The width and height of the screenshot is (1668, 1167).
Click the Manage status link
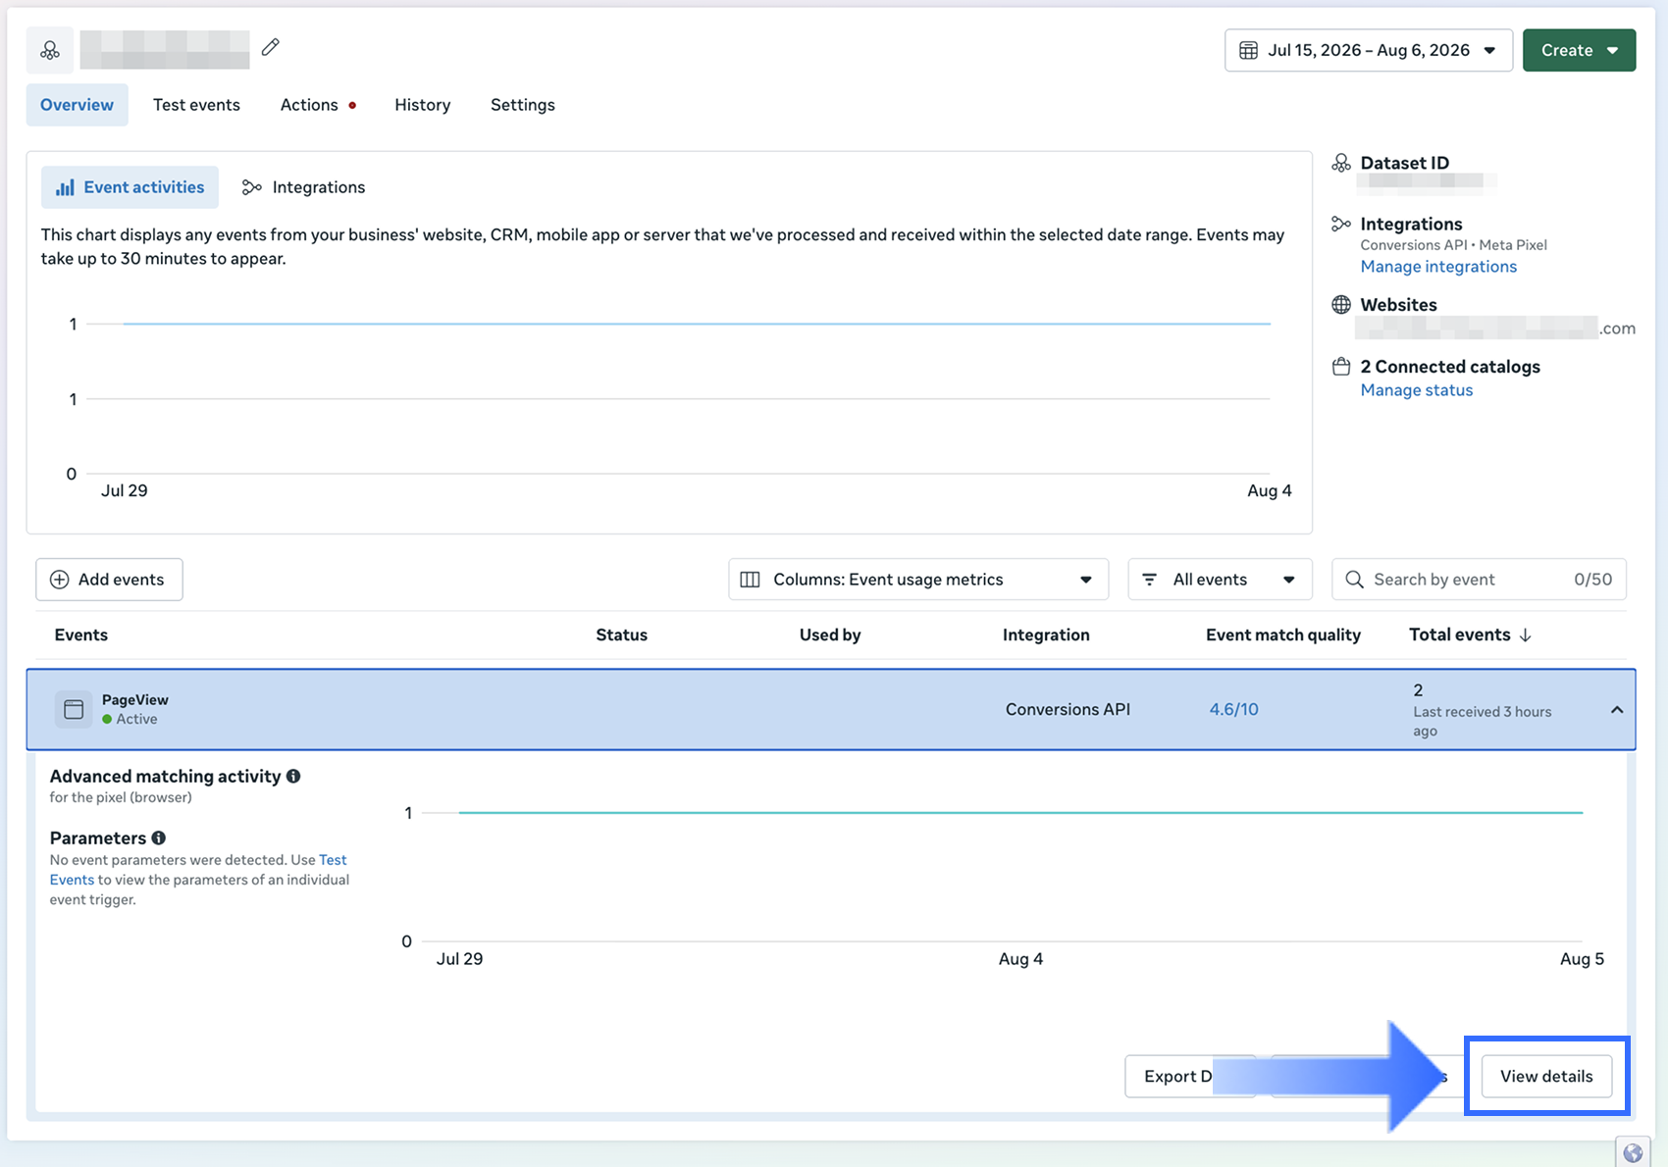[1416, 390]
